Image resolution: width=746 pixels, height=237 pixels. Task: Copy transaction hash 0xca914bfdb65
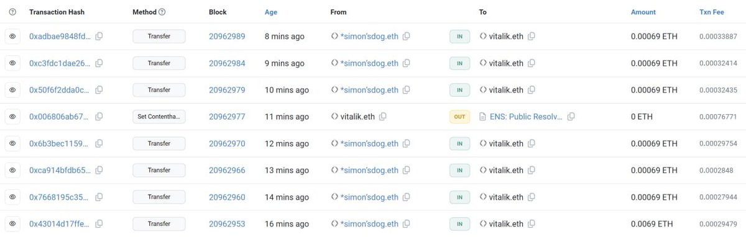99,170
